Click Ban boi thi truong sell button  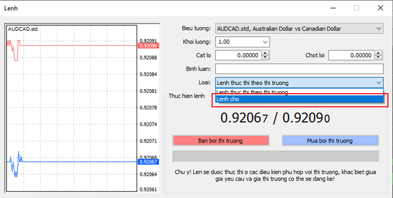[221, 141]
